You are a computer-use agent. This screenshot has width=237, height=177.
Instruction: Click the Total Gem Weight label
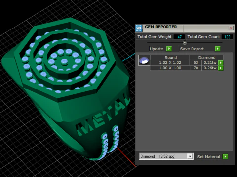155,37
